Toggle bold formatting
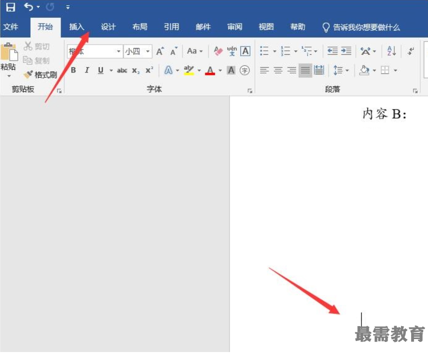The height and width of the screenshot is (353, 428). (74, 70)
